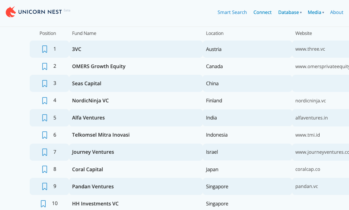Bookmark the Telkomsel Mitra Inovasi fund
The width and height of the screenshot is (349, 210).
(45, 135)
